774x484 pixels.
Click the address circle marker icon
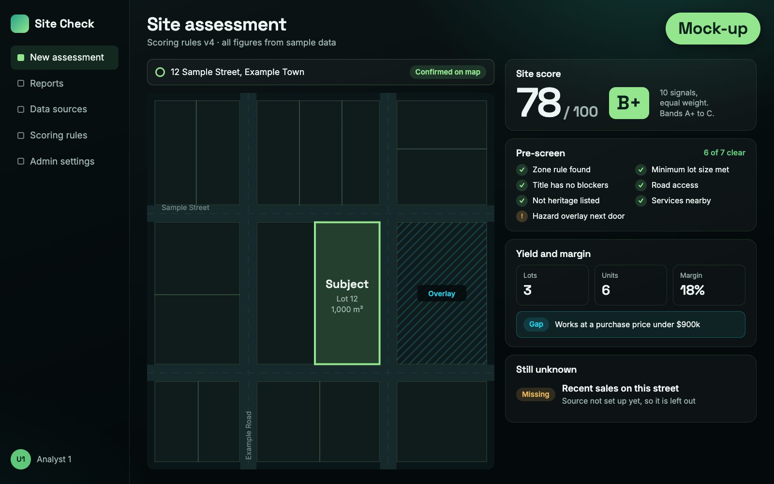point(160,72)
